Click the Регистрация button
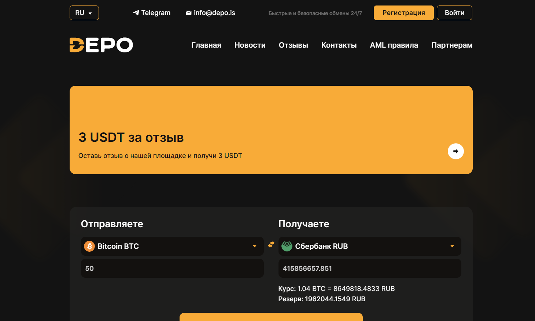Image resolution: width=535 pixels, height=321 pixels. (404, 13)
